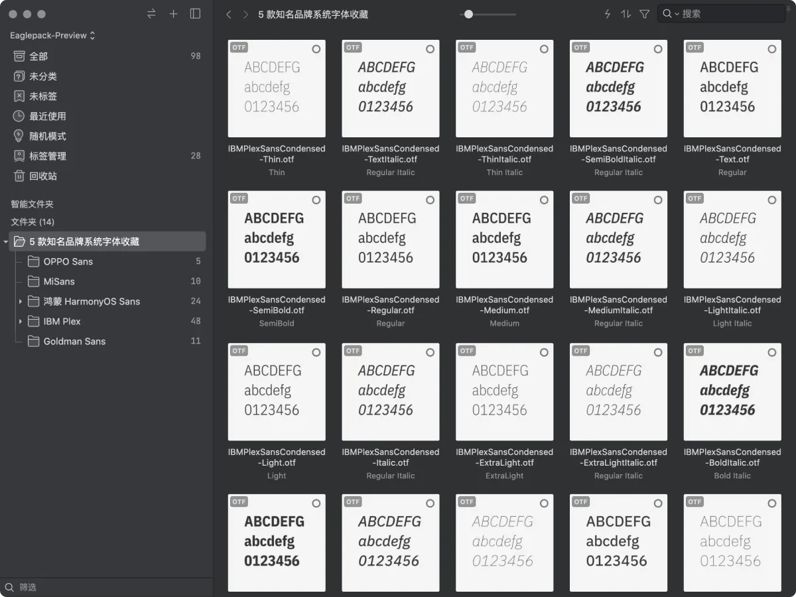Select 未分类 in the sidebar
This screenshot has width=796, height=597.
point(106,76)
